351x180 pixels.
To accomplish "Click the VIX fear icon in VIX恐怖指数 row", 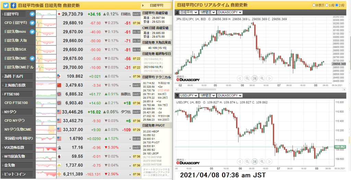I will (x=59, y=147).
